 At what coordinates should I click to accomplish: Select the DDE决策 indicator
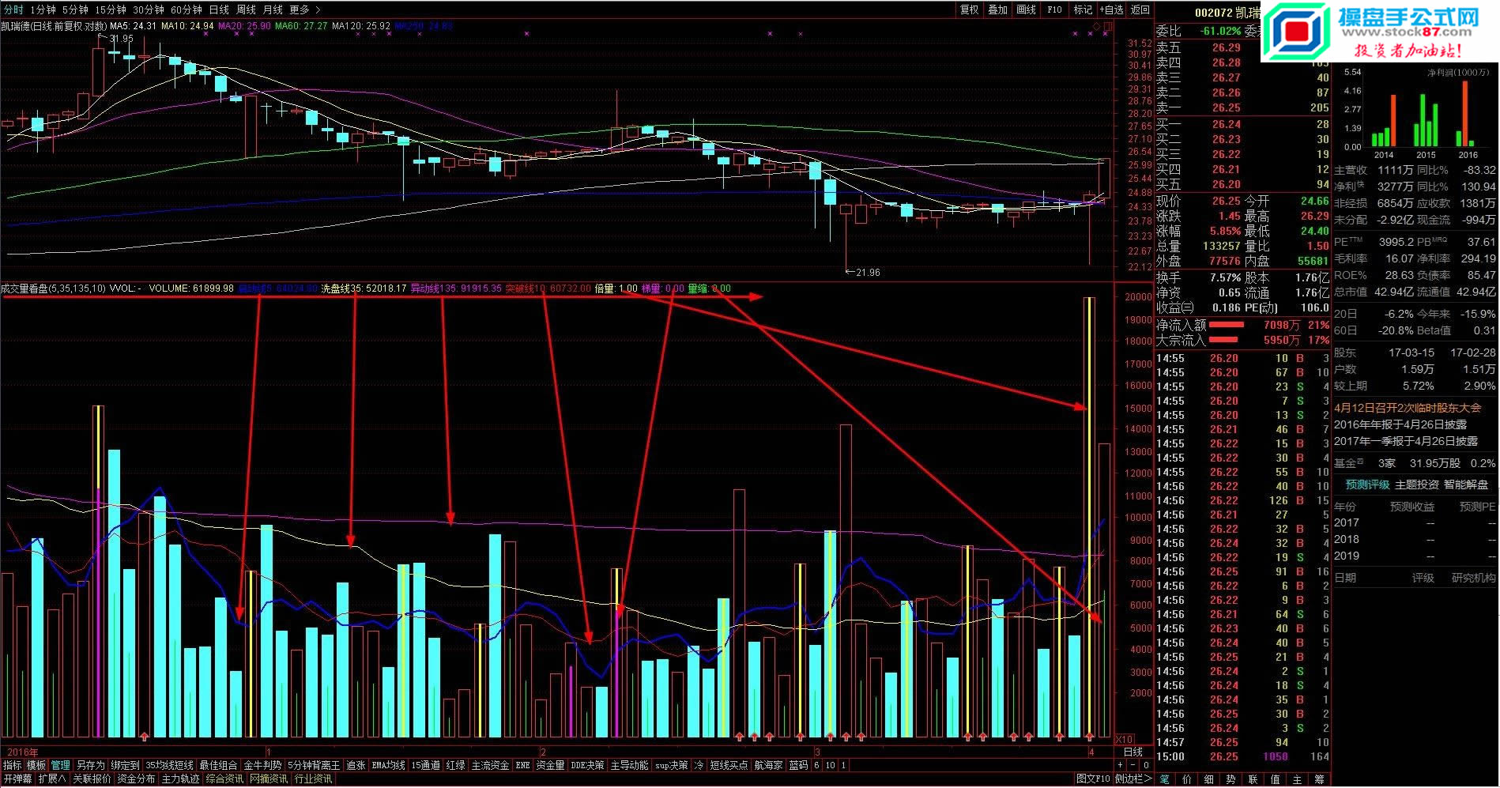[x=587, y=765]
